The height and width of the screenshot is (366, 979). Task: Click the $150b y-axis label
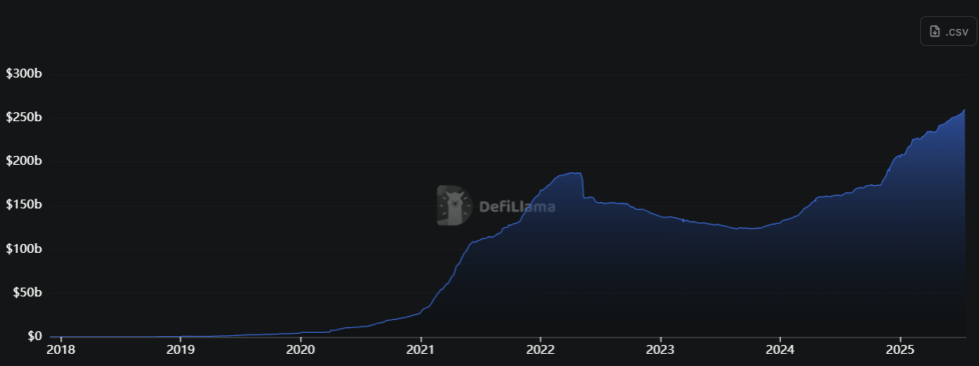(23, 204)
